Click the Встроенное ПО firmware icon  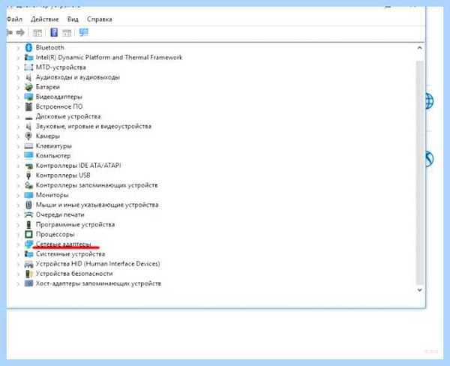(x=28, y=106)
